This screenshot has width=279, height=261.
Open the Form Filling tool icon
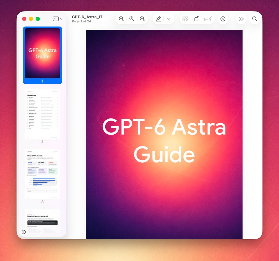[208, 19]
